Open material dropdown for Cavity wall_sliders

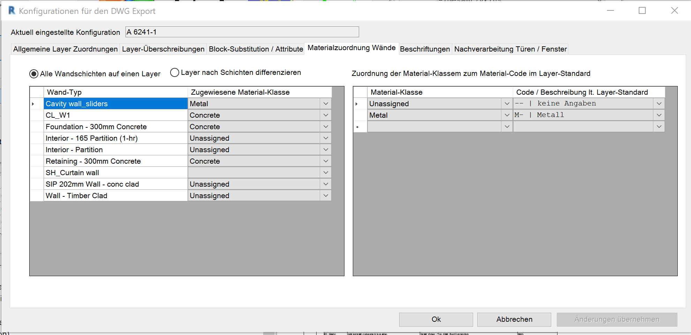coord(325,104)
